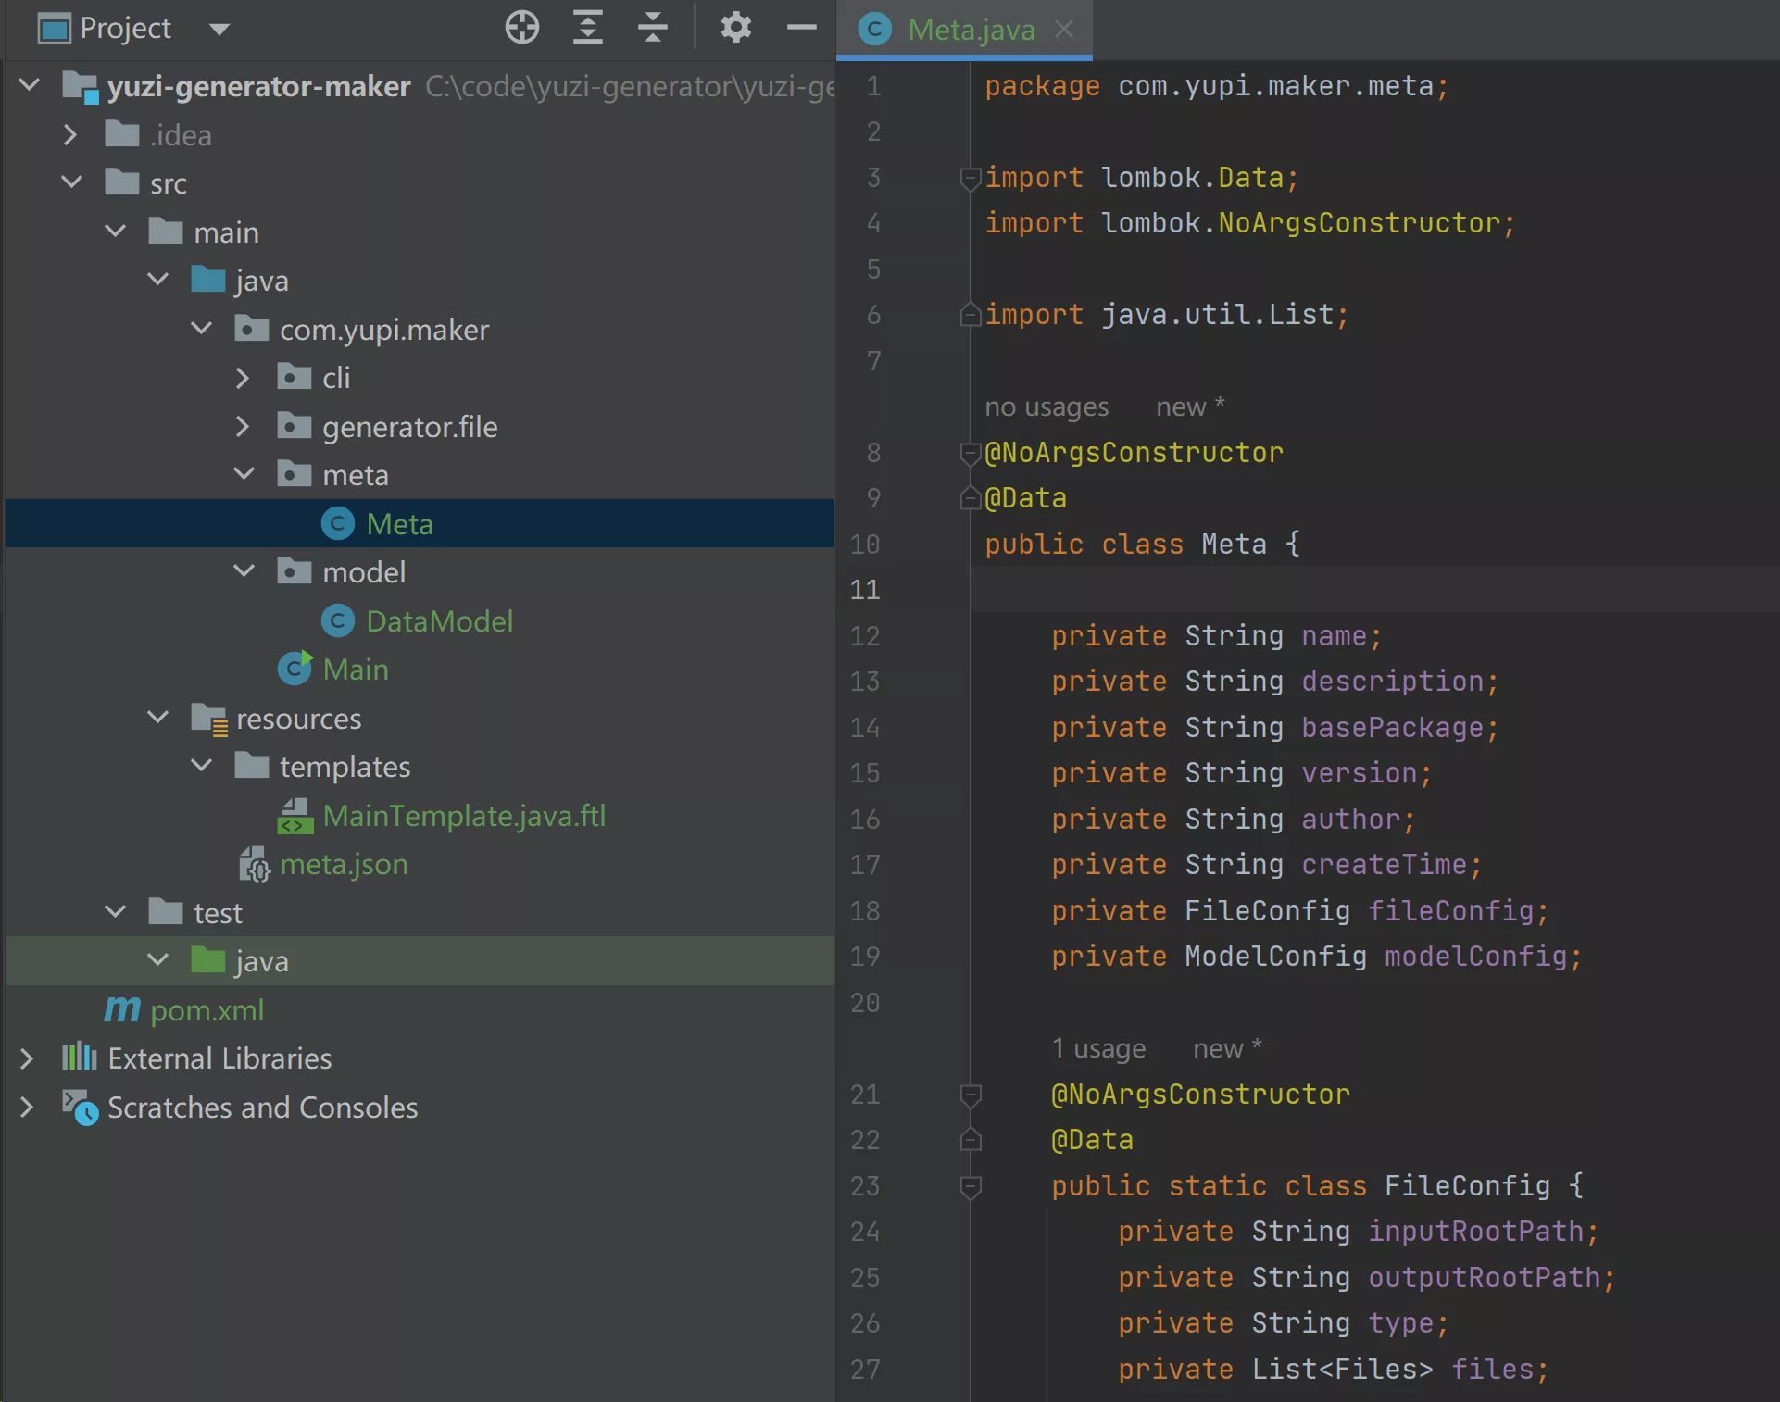
Task: Click the class icon on the Meta.java tab
Action: pyautogui.click(x=875, y=30)
